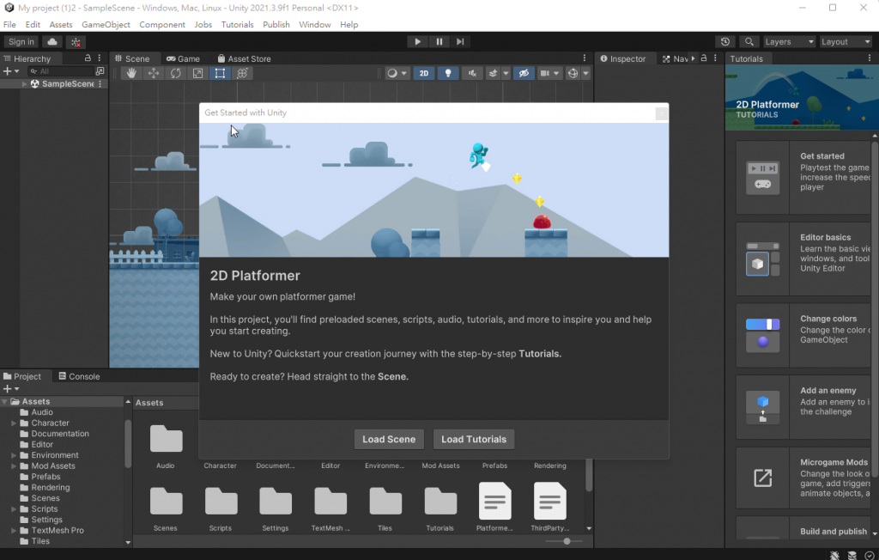
Task: Expand the Environment folder in tree
Action: coord(14,455)
